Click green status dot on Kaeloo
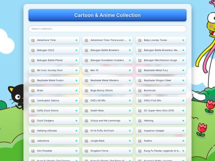215x161 pixels. [x=183, y=141]
